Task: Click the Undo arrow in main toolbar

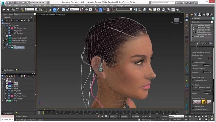Action: (x=4, y=10)
